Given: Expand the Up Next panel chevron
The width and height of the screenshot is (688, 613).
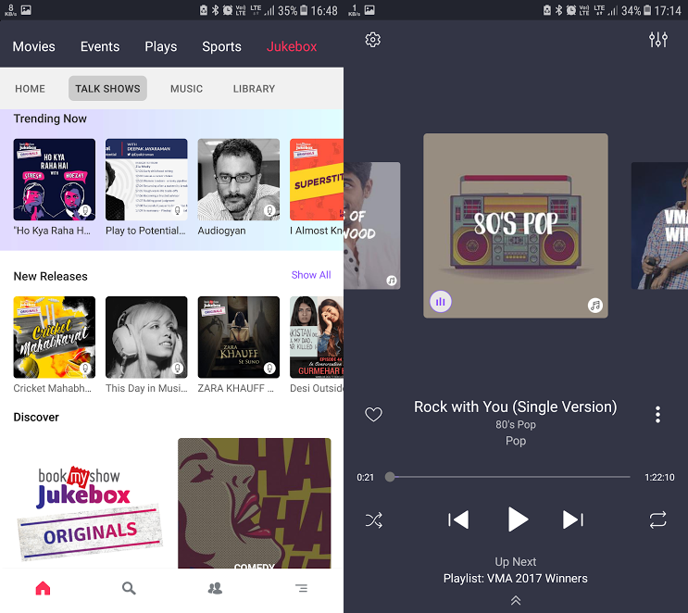Looking at the screenshot, I should (x=516, y=600).
